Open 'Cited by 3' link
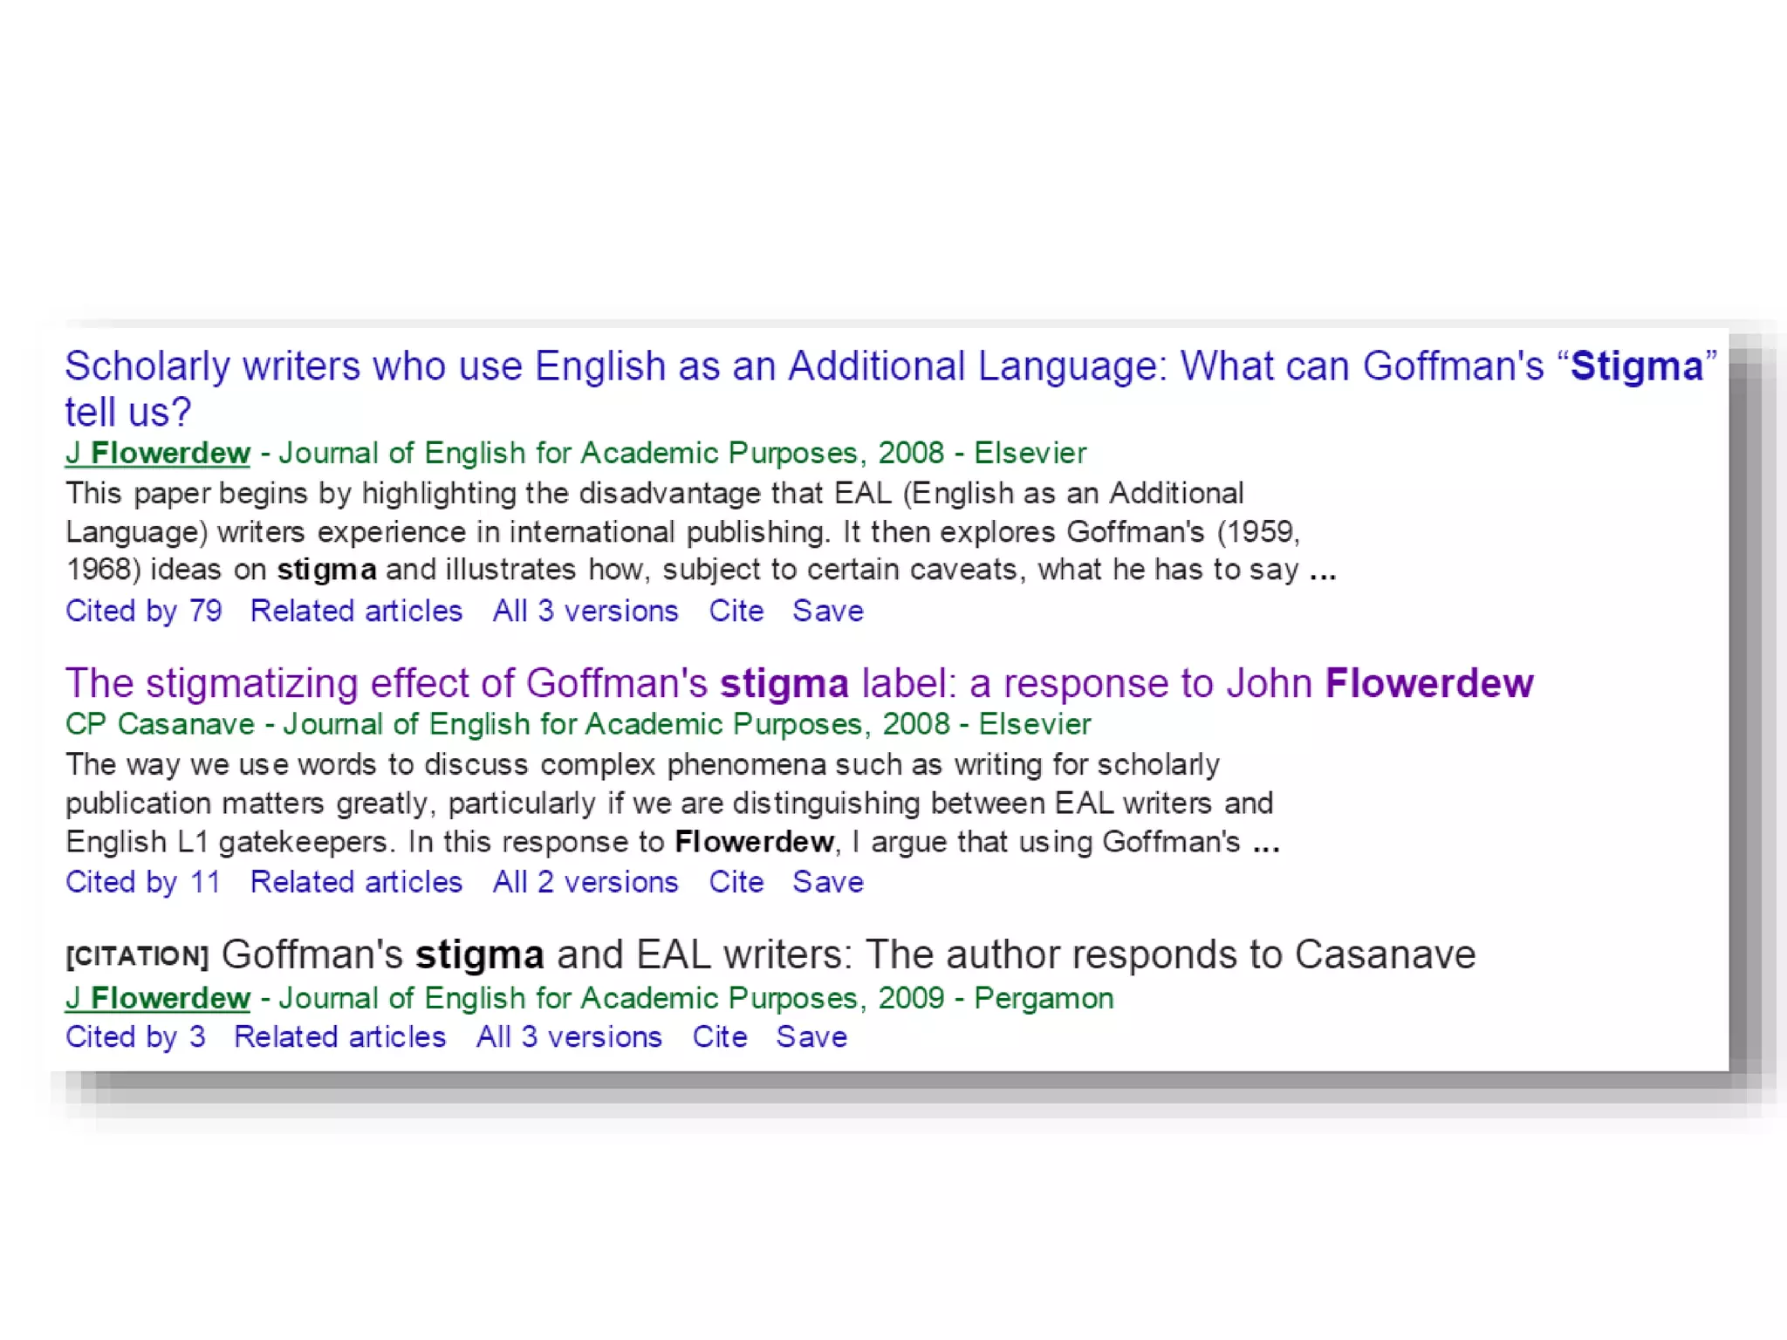The height and width of the screenshot is (1340, 1787). coord(135,1036)
